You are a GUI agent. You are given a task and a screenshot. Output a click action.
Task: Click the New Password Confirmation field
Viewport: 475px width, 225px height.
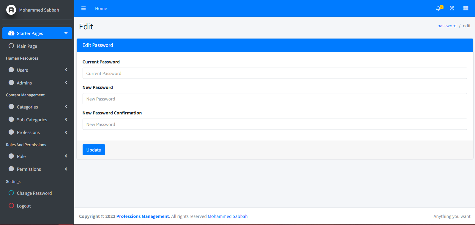[274, 124]
